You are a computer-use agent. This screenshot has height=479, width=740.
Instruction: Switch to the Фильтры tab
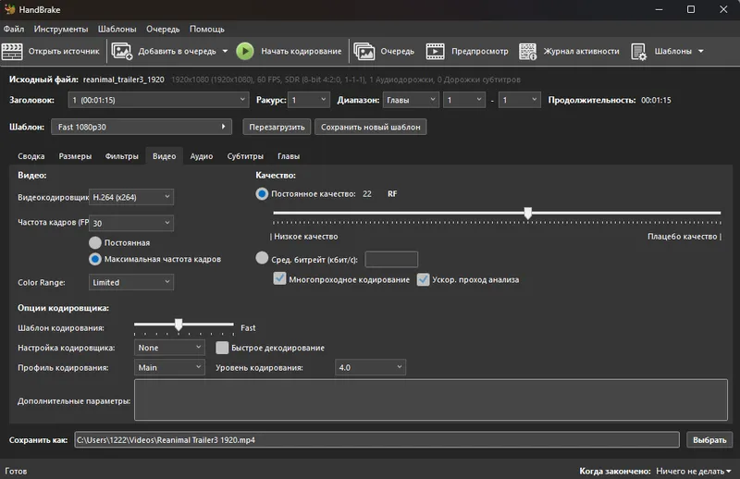coord(122,156)
